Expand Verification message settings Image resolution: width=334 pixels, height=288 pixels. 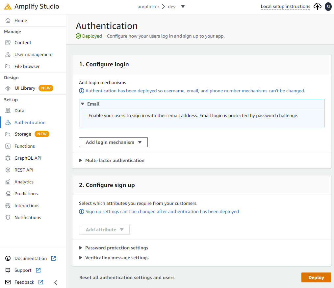pos(114,258)
